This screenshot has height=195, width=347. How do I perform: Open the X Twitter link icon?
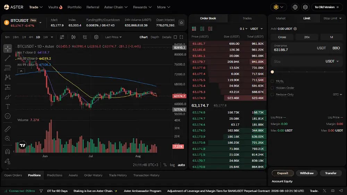pos(324,191)
